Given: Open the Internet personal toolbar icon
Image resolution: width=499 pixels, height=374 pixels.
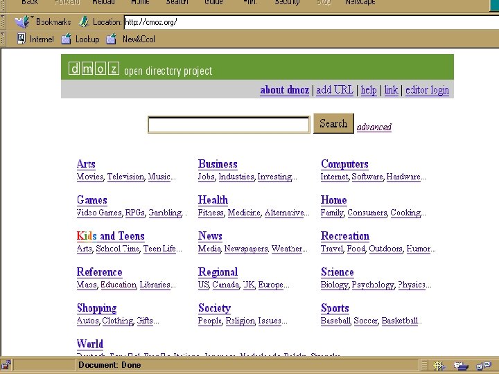Looking at the screenshot, I should pyautogui.click(x=21, y=39).
